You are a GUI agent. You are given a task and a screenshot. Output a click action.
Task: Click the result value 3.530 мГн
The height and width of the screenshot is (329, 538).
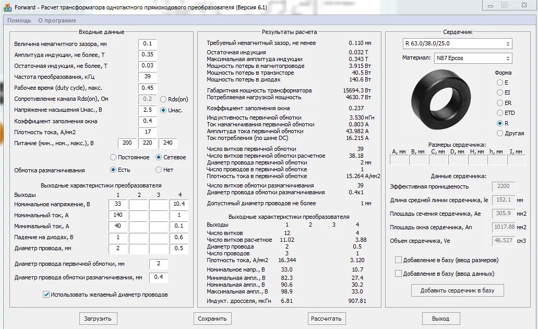point(362,118)
